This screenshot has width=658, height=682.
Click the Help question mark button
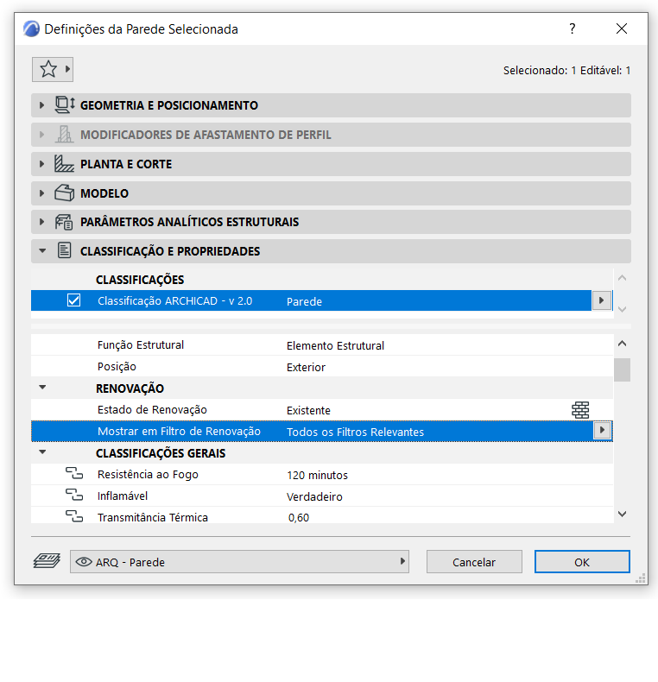[572, 28]
